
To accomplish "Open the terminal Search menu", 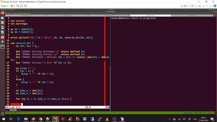I will click(x=16, y=14).
